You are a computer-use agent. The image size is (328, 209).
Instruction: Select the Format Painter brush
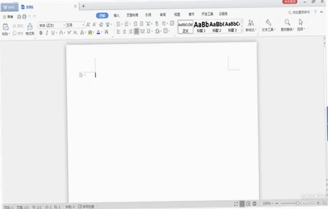click(30, 27)
